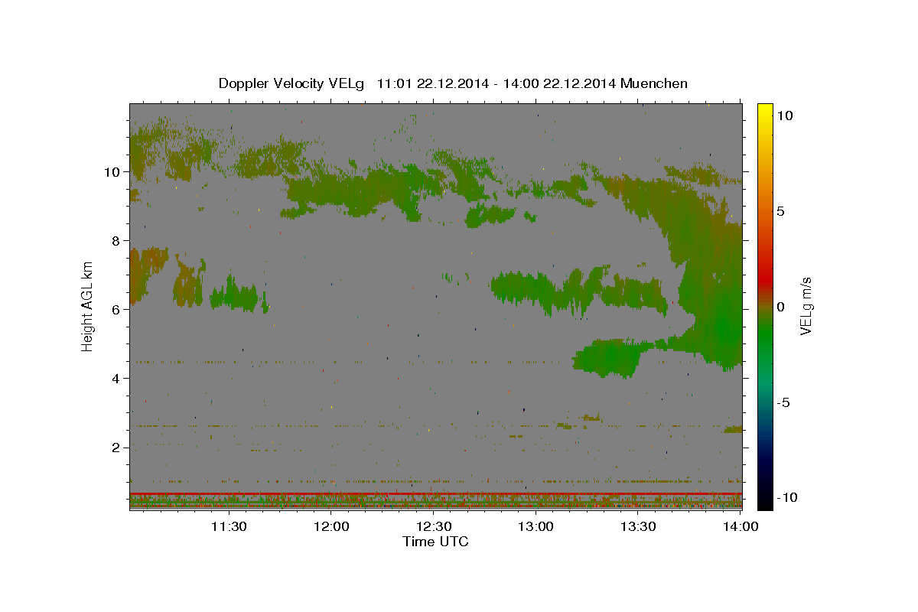Screen dimensions: 918x612
Task: Click the red horizontal line near ground level
Action: [x=435, y=493]
